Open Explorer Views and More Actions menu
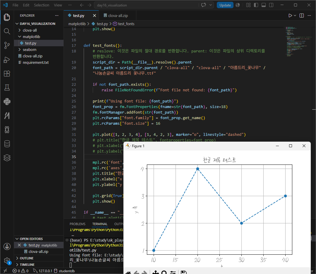Image resolution: width=316 pixels, height=274 pixels. point(57,16)
